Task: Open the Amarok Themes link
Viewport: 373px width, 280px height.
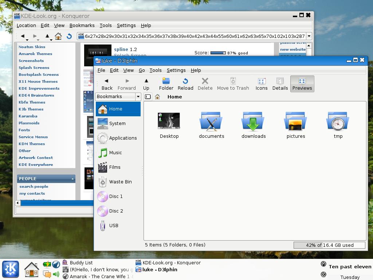Action: [35, 54]
